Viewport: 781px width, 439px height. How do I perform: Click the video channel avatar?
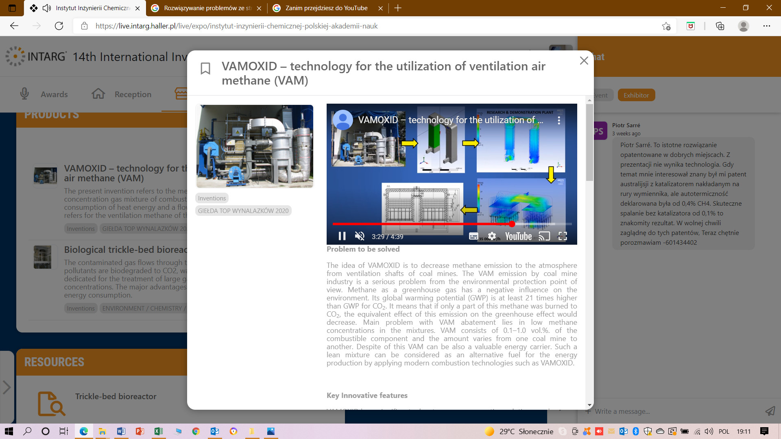coord(343,120)
